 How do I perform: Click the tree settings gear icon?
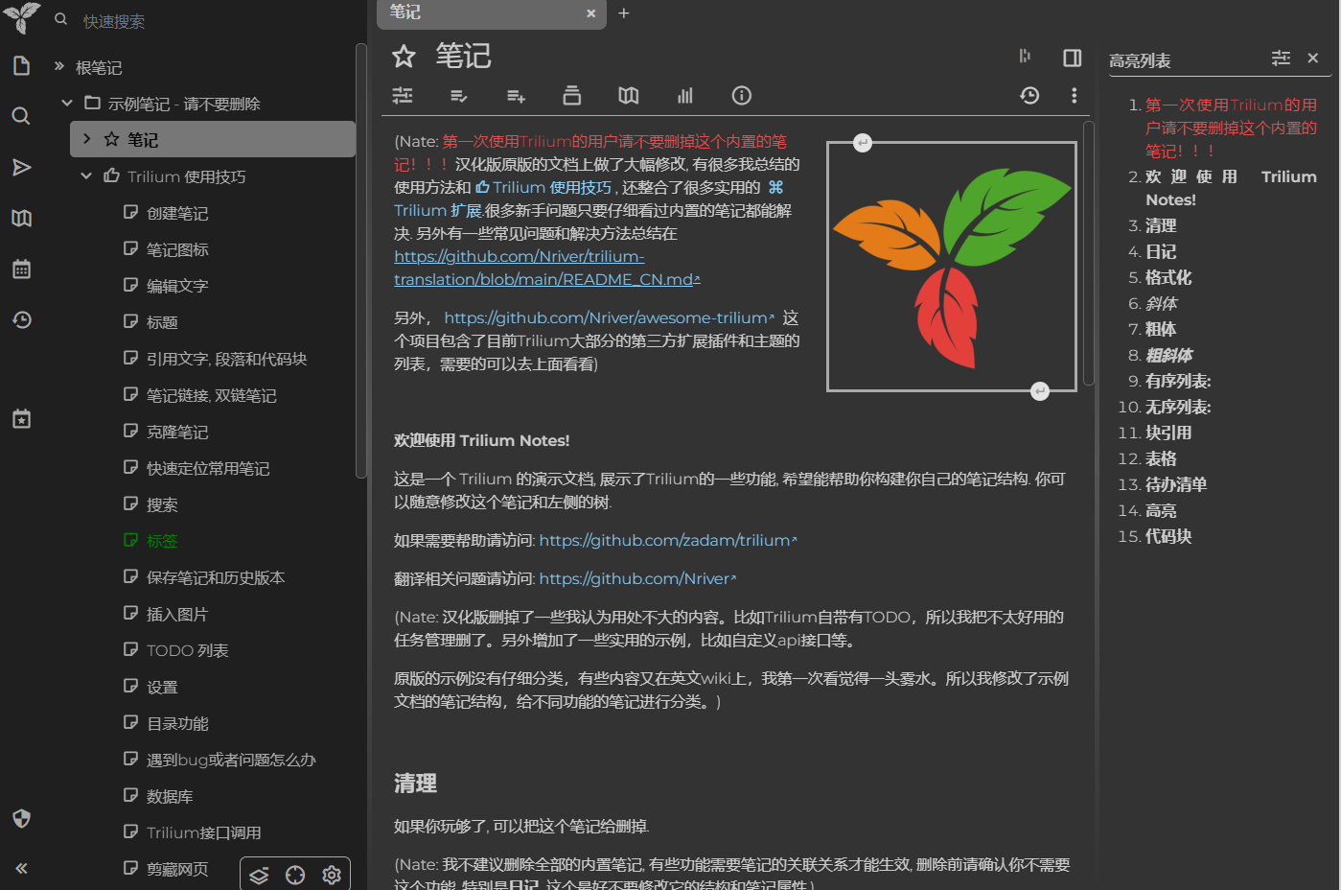click(332, 875)
